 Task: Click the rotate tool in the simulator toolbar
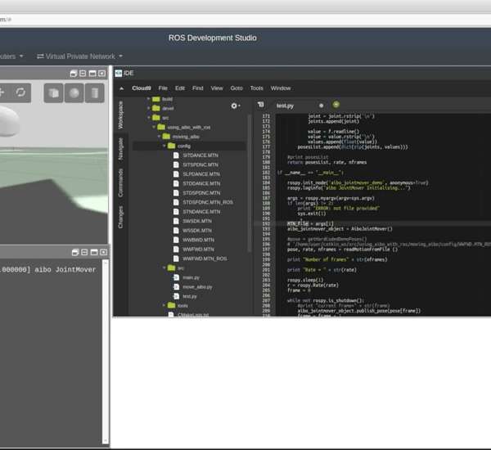click(20, 92)
